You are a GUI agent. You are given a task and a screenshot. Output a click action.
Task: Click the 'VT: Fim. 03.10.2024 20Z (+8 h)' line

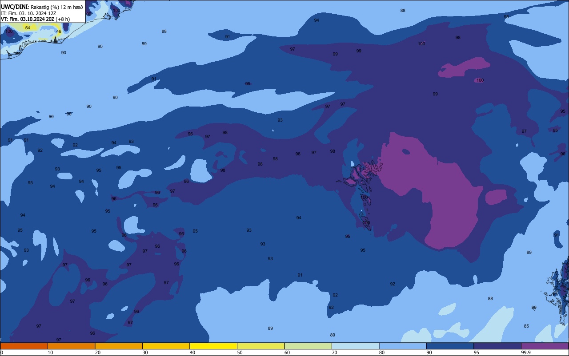[x=35, y=19]
